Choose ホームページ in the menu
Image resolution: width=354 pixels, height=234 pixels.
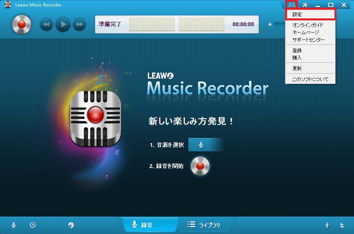305,33
